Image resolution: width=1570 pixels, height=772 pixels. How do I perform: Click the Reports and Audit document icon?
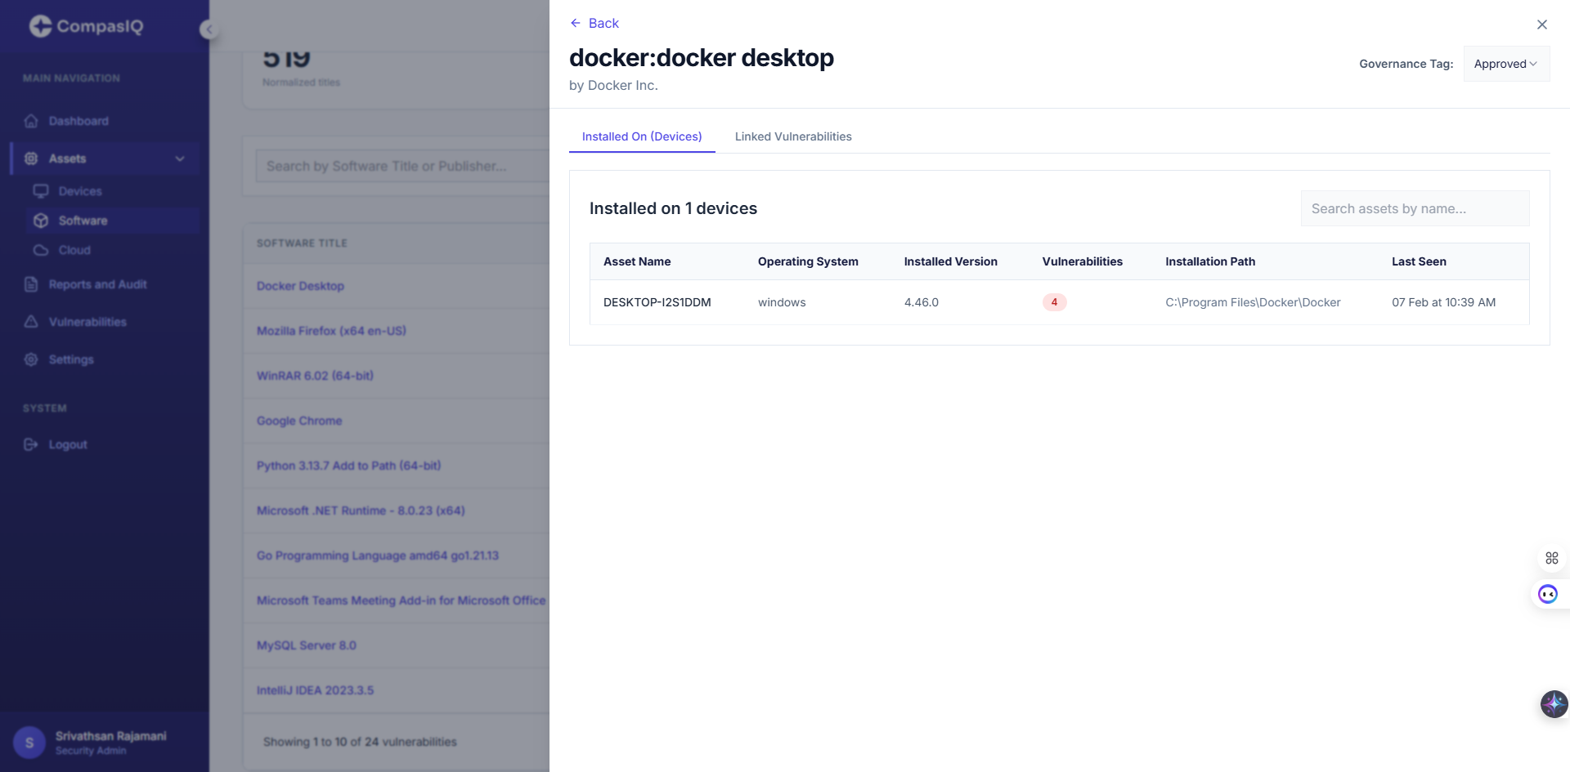(x=31, y=284)
